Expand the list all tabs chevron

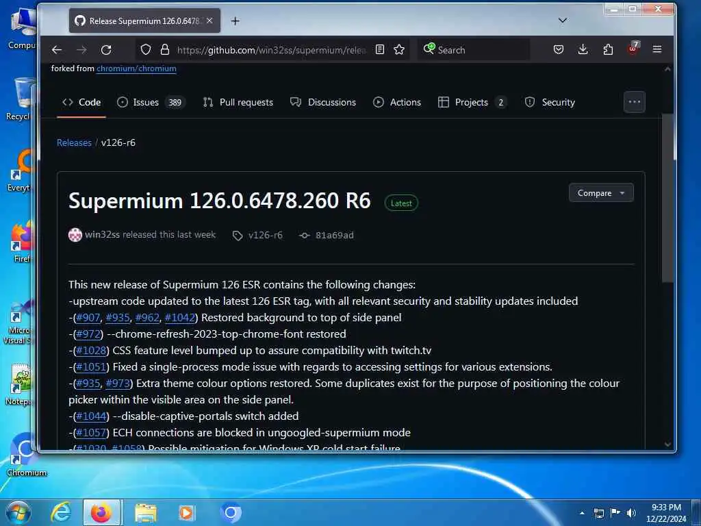tap(563, 20)
